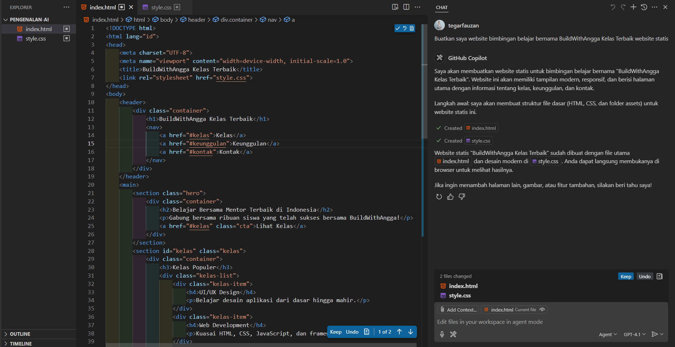Viewport: 675px width, 347px height.
Task: Open inline style.css link in Copilot response
Action: pyautogui.click(x=545, y=161)
